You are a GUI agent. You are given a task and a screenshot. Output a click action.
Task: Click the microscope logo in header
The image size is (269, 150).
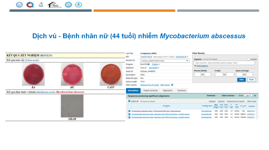(41, 5)
